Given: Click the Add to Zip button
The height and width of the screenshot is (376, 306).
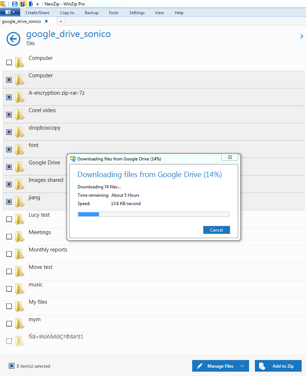Looking at the screenshot, I should point(278,366).
